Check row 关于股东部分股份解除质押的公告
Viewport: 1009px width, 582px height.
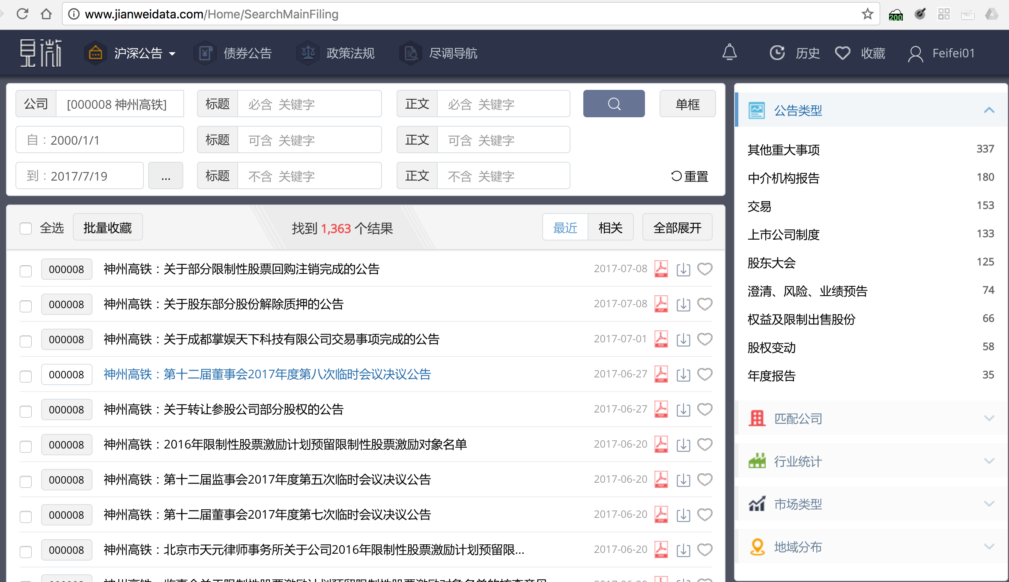click(x=26, y=306)
